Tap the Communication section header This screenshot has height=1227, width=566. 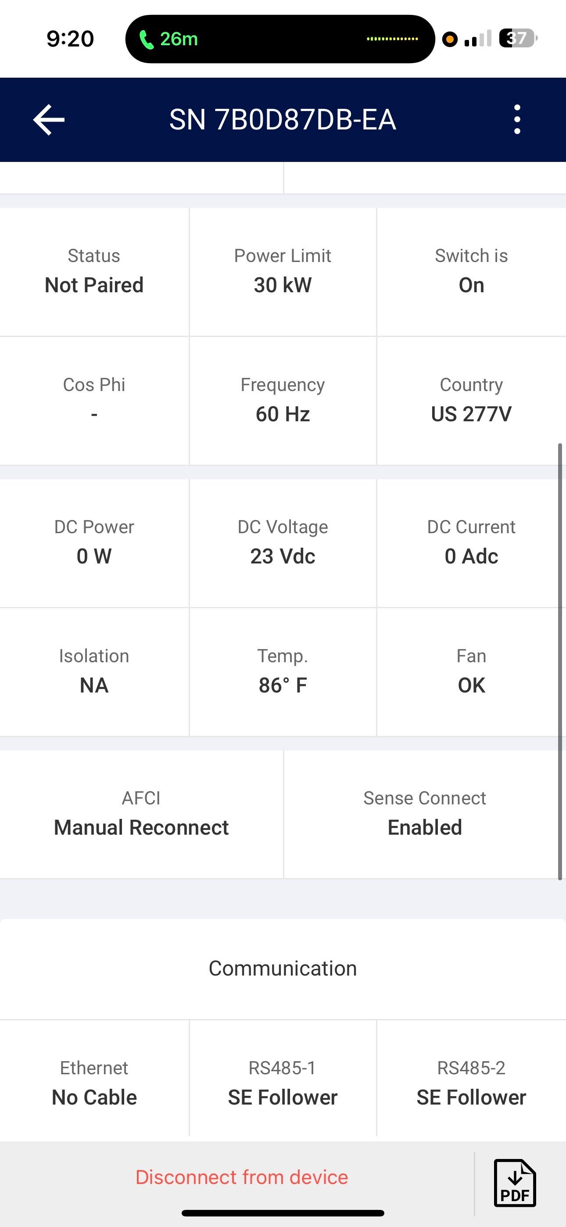(x=283, y=969)
